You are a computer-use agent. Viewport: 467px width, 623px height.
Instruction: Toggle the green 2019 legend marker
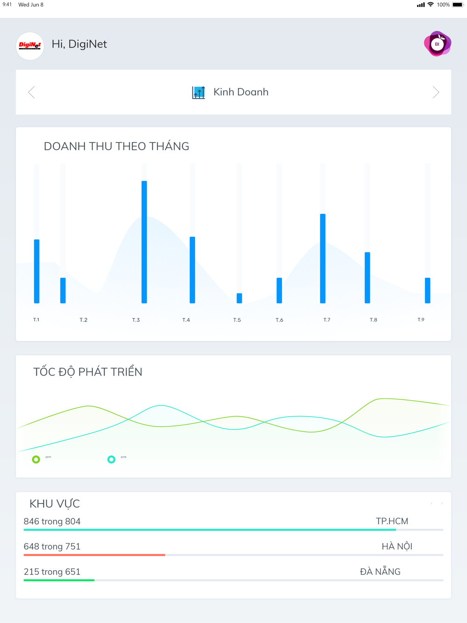point(36,460)
